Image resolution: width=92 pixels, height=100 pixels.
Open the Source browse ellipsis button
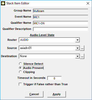coord(82,48)
